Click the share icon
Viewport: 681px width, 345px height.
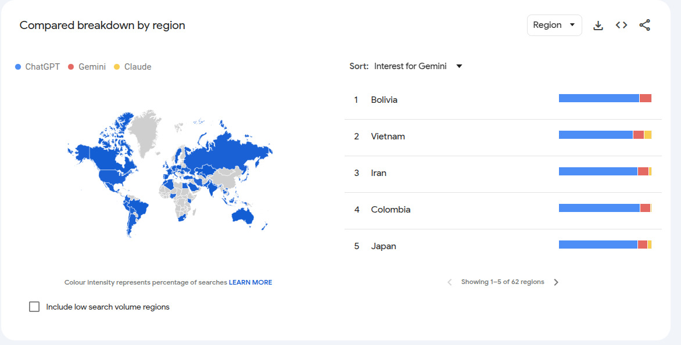click(645, 25)
